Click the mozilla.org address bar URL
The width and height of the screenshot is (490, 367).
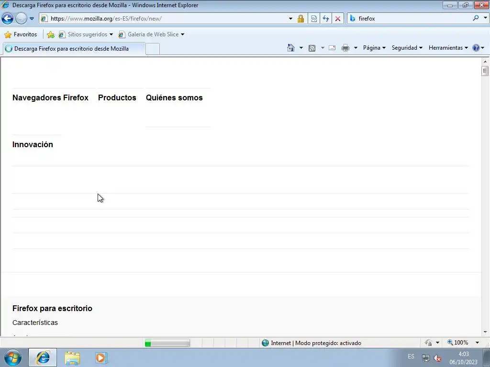click(106, 19)
